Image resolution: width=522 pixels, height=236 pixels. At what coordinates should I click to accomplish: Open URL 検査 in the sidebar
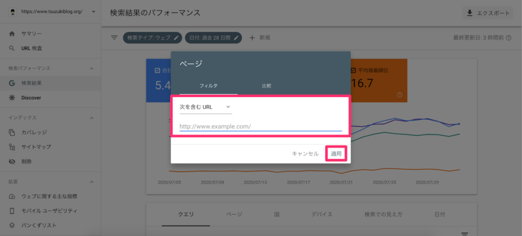tap(32, 48)
